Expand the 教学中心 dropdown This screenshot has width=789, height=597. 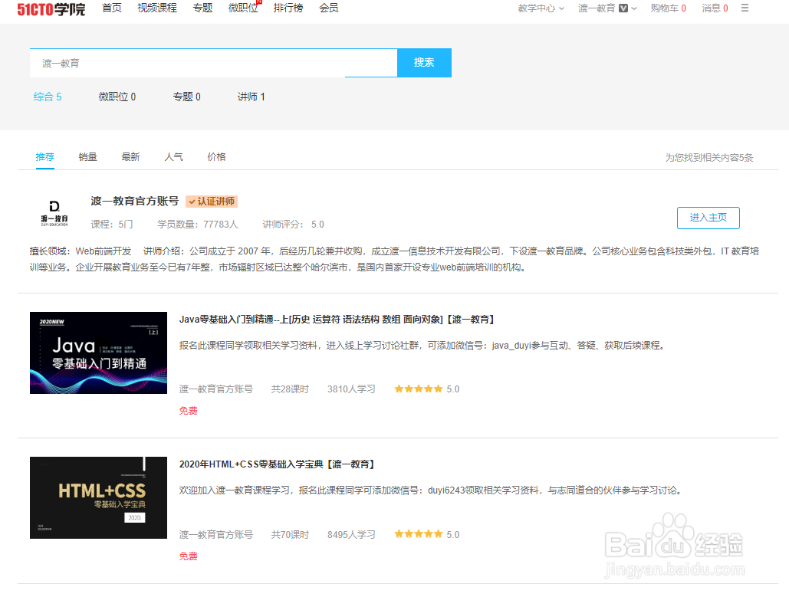[541, 8]
